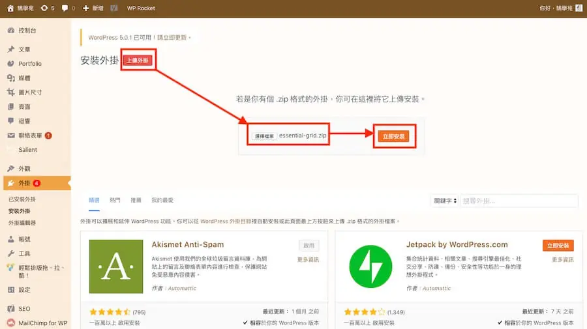Viewport: 587px width, 329px height.
Task: Open WP Rocket menu in admin bar
Action: [141, 8]
